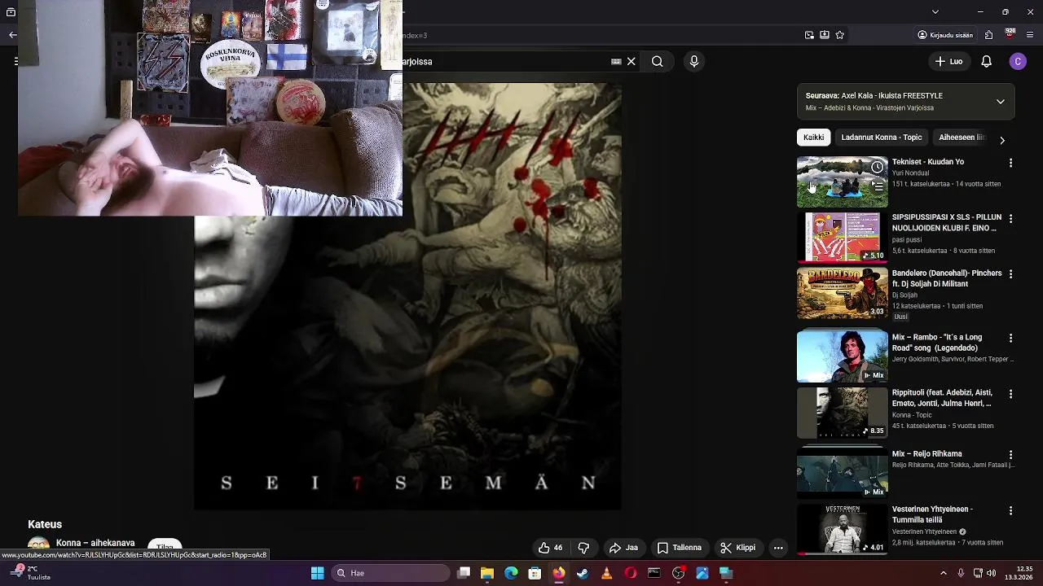Open Microsoft Edge from the taskbar
The image size is (1043, 586).
(x=511, y=573)
